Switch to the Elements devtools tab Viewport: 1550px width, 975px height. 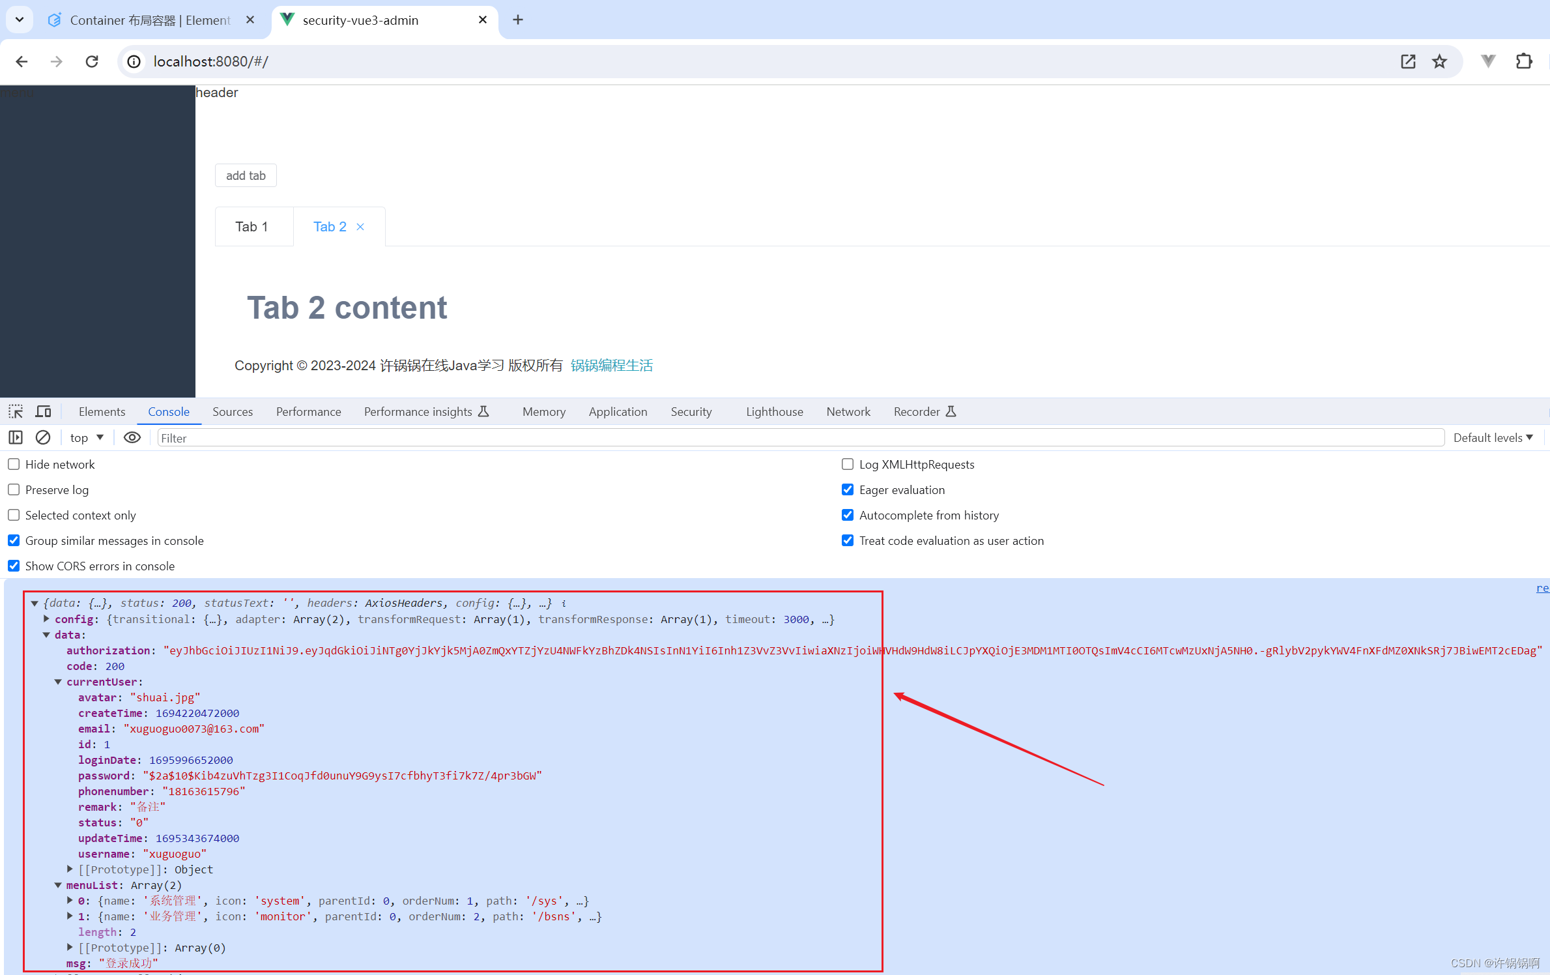click(102, 411)
